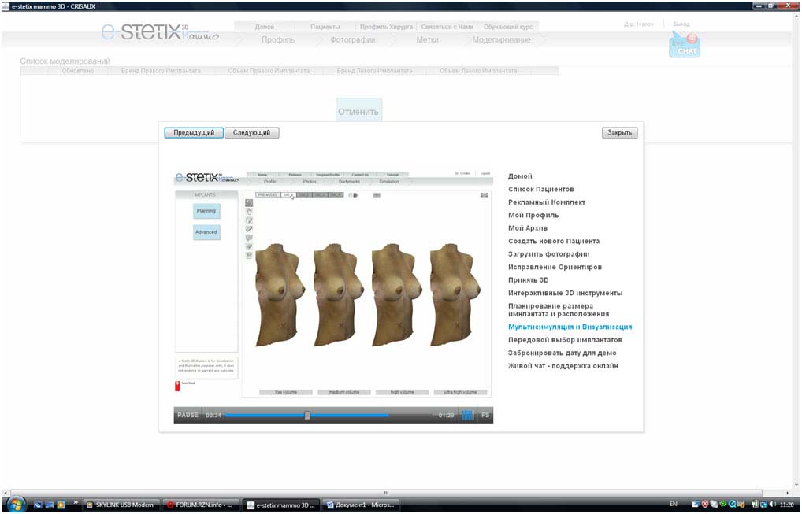Open the Windows Start orb

pos(16,505)
